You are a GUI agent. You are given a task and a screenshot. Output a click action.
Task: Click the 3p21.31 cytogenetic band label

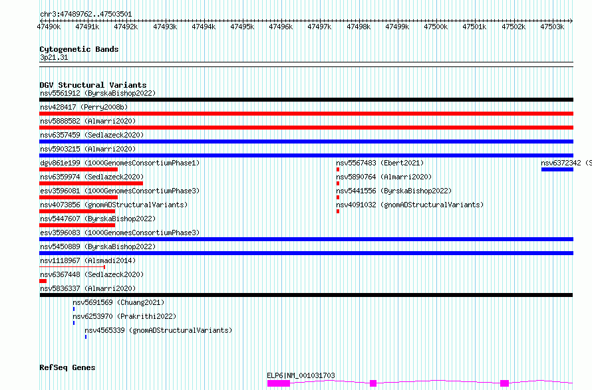click(x=54, y=58)
